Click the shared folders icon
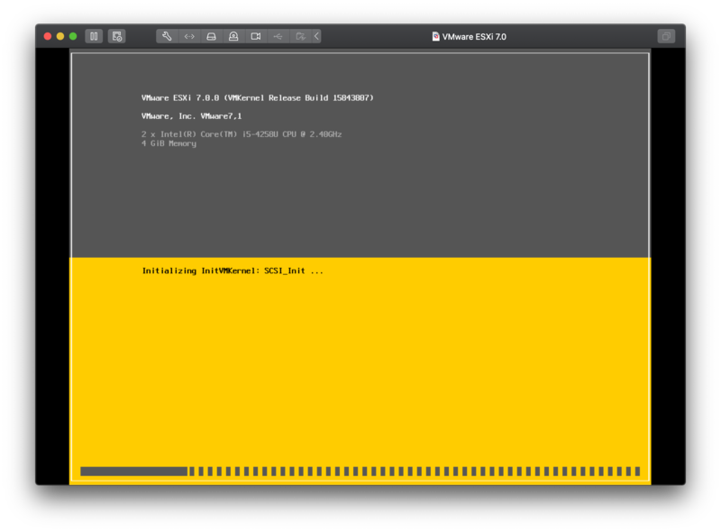Image resolution: width=721 pixels, height=532 pixels. pyautogui.click(x=301, y=36)
